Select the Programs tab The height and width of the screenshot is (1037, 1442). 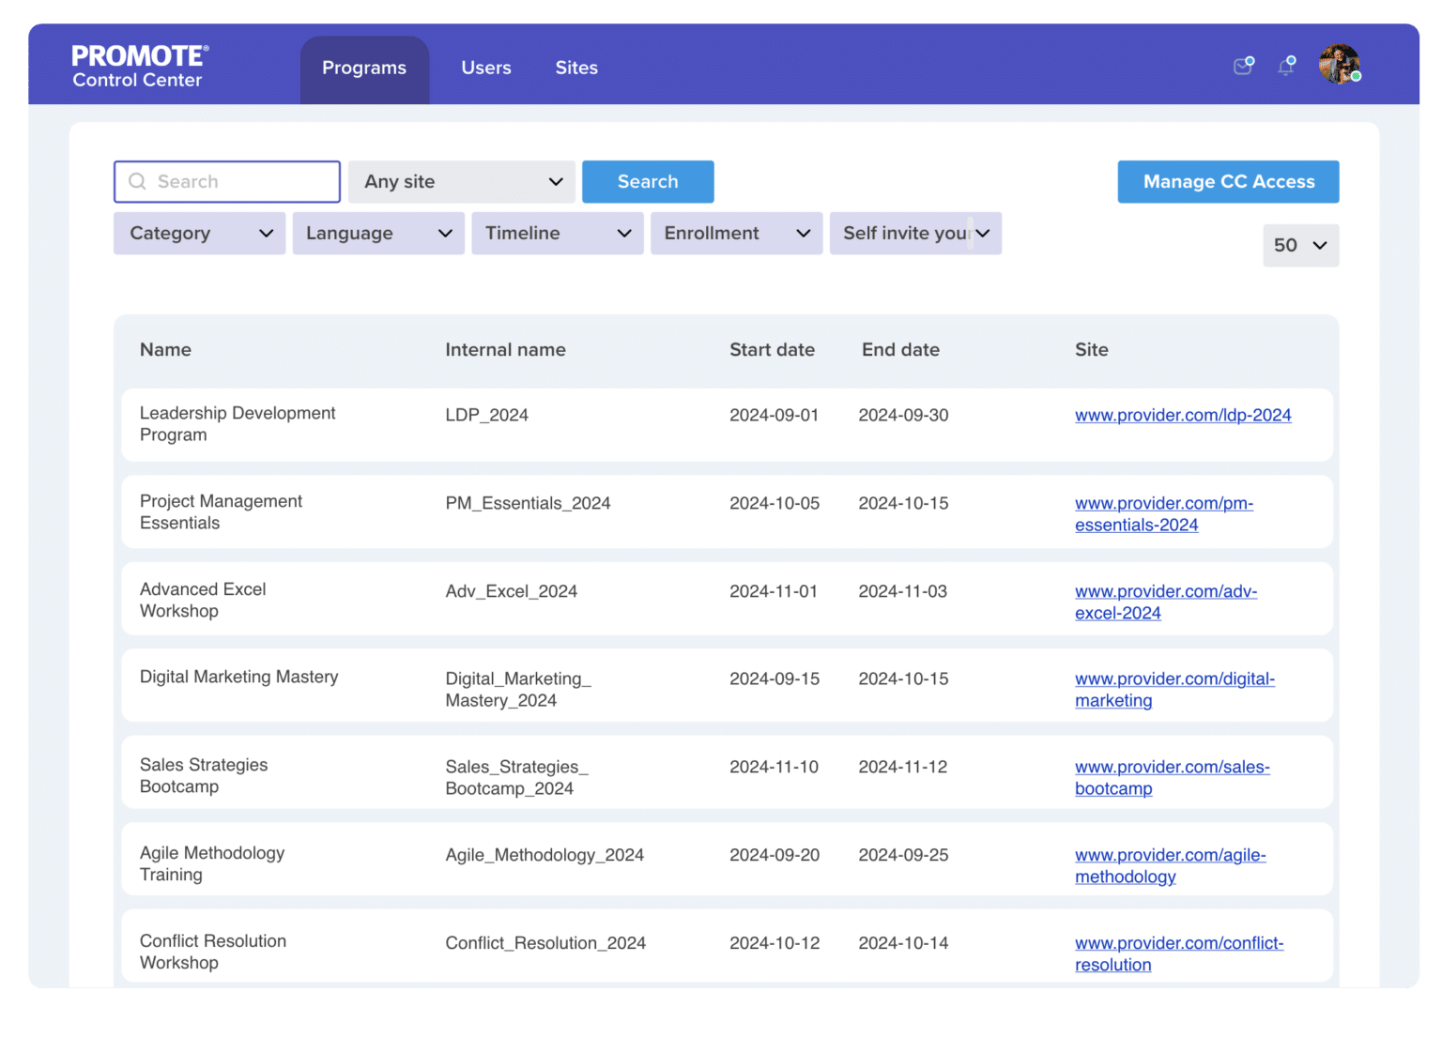pos(364,69)
